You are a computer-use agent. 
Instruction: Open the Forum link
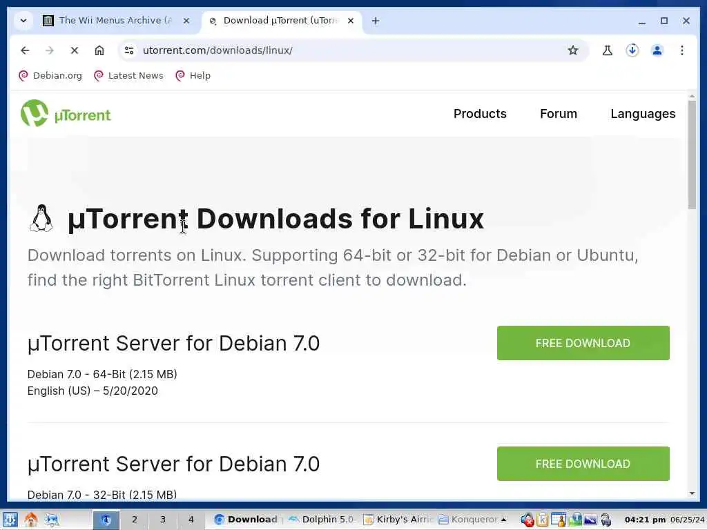(558, 114)
